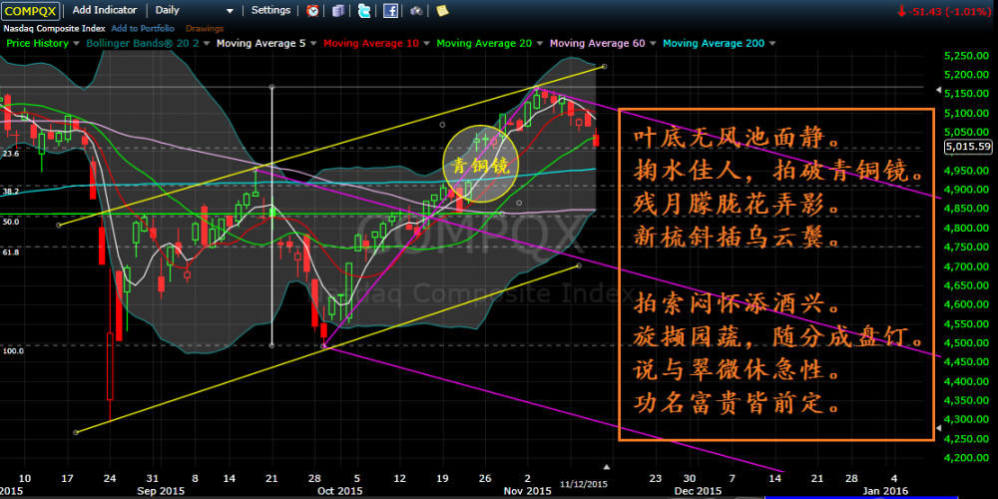Select the yellow 青铜镜 circle annotation

pos(481,167)
